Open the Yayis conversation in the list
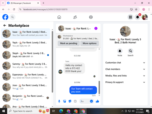Screen dimensions: 152x114 pyautogui.click(x=26, y=44)
